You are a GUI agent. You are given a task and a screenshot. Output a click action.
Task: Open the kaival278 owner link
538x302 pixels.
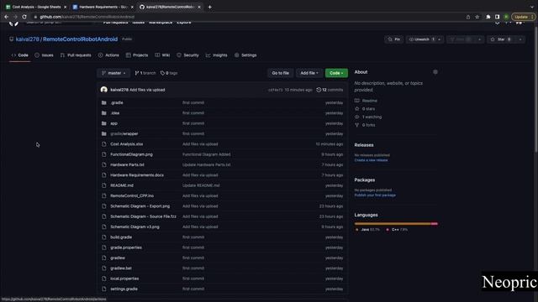coord(28,39)
